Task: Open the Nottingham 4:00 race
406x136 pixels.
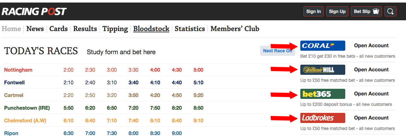Action: pyautogui.click(x=155, y=70)
